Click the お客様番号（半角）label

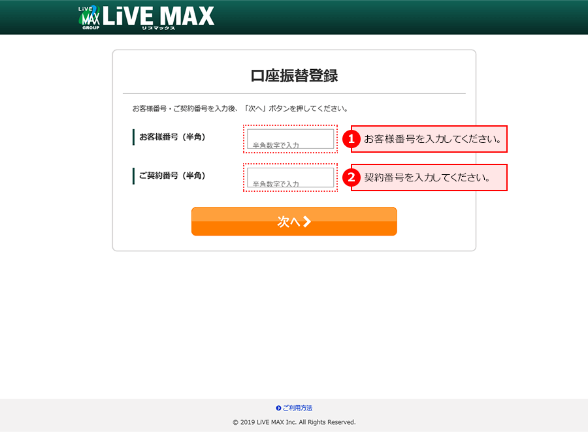coord(172,137)
